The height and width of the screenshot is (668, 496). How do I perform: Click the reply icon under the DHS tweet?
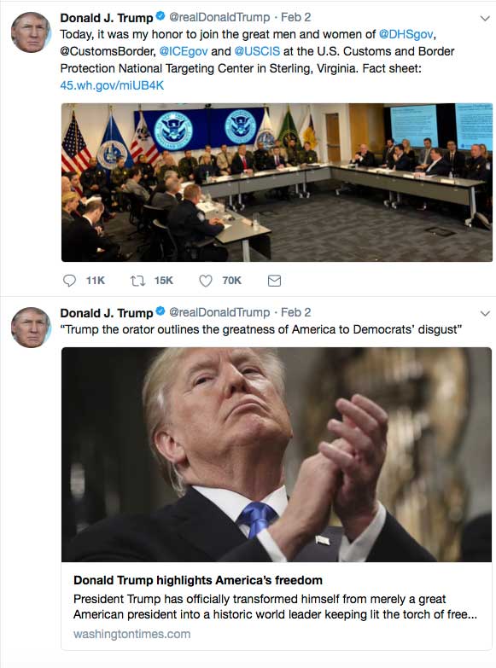pos(69,281)
